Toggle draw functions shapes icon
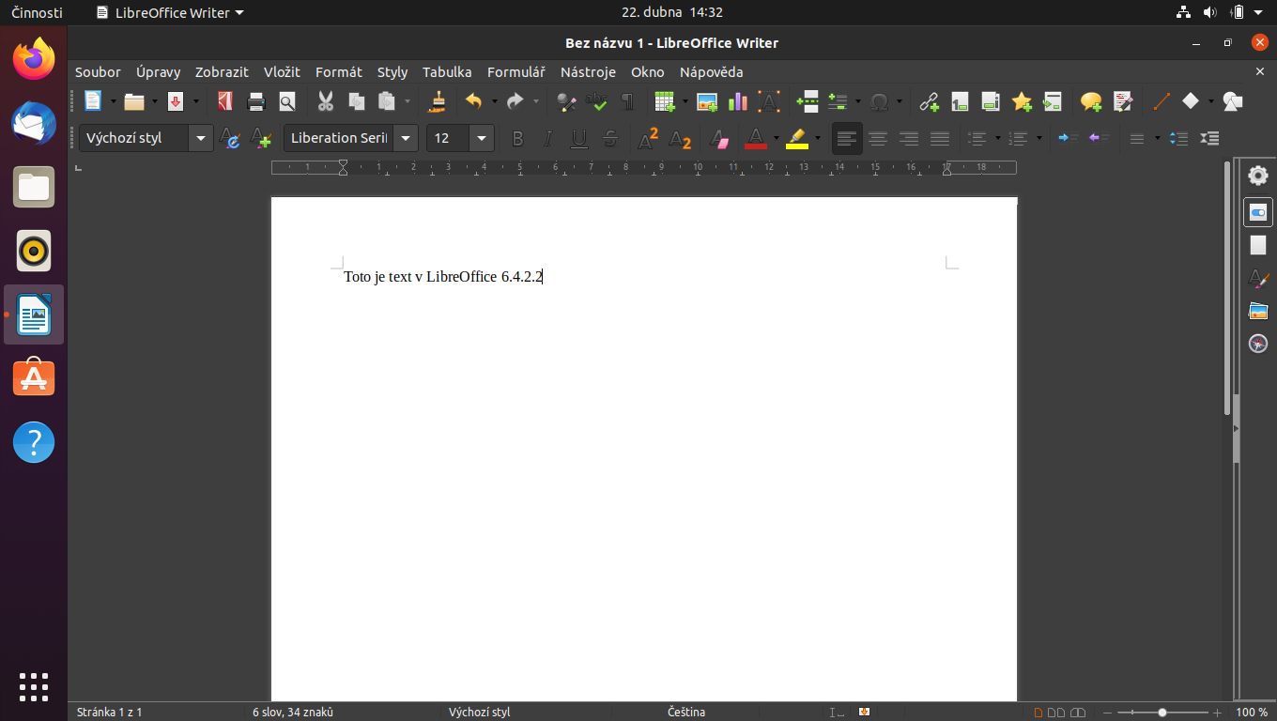Viewport: 1277px width, 721px height. point(1233,101)
